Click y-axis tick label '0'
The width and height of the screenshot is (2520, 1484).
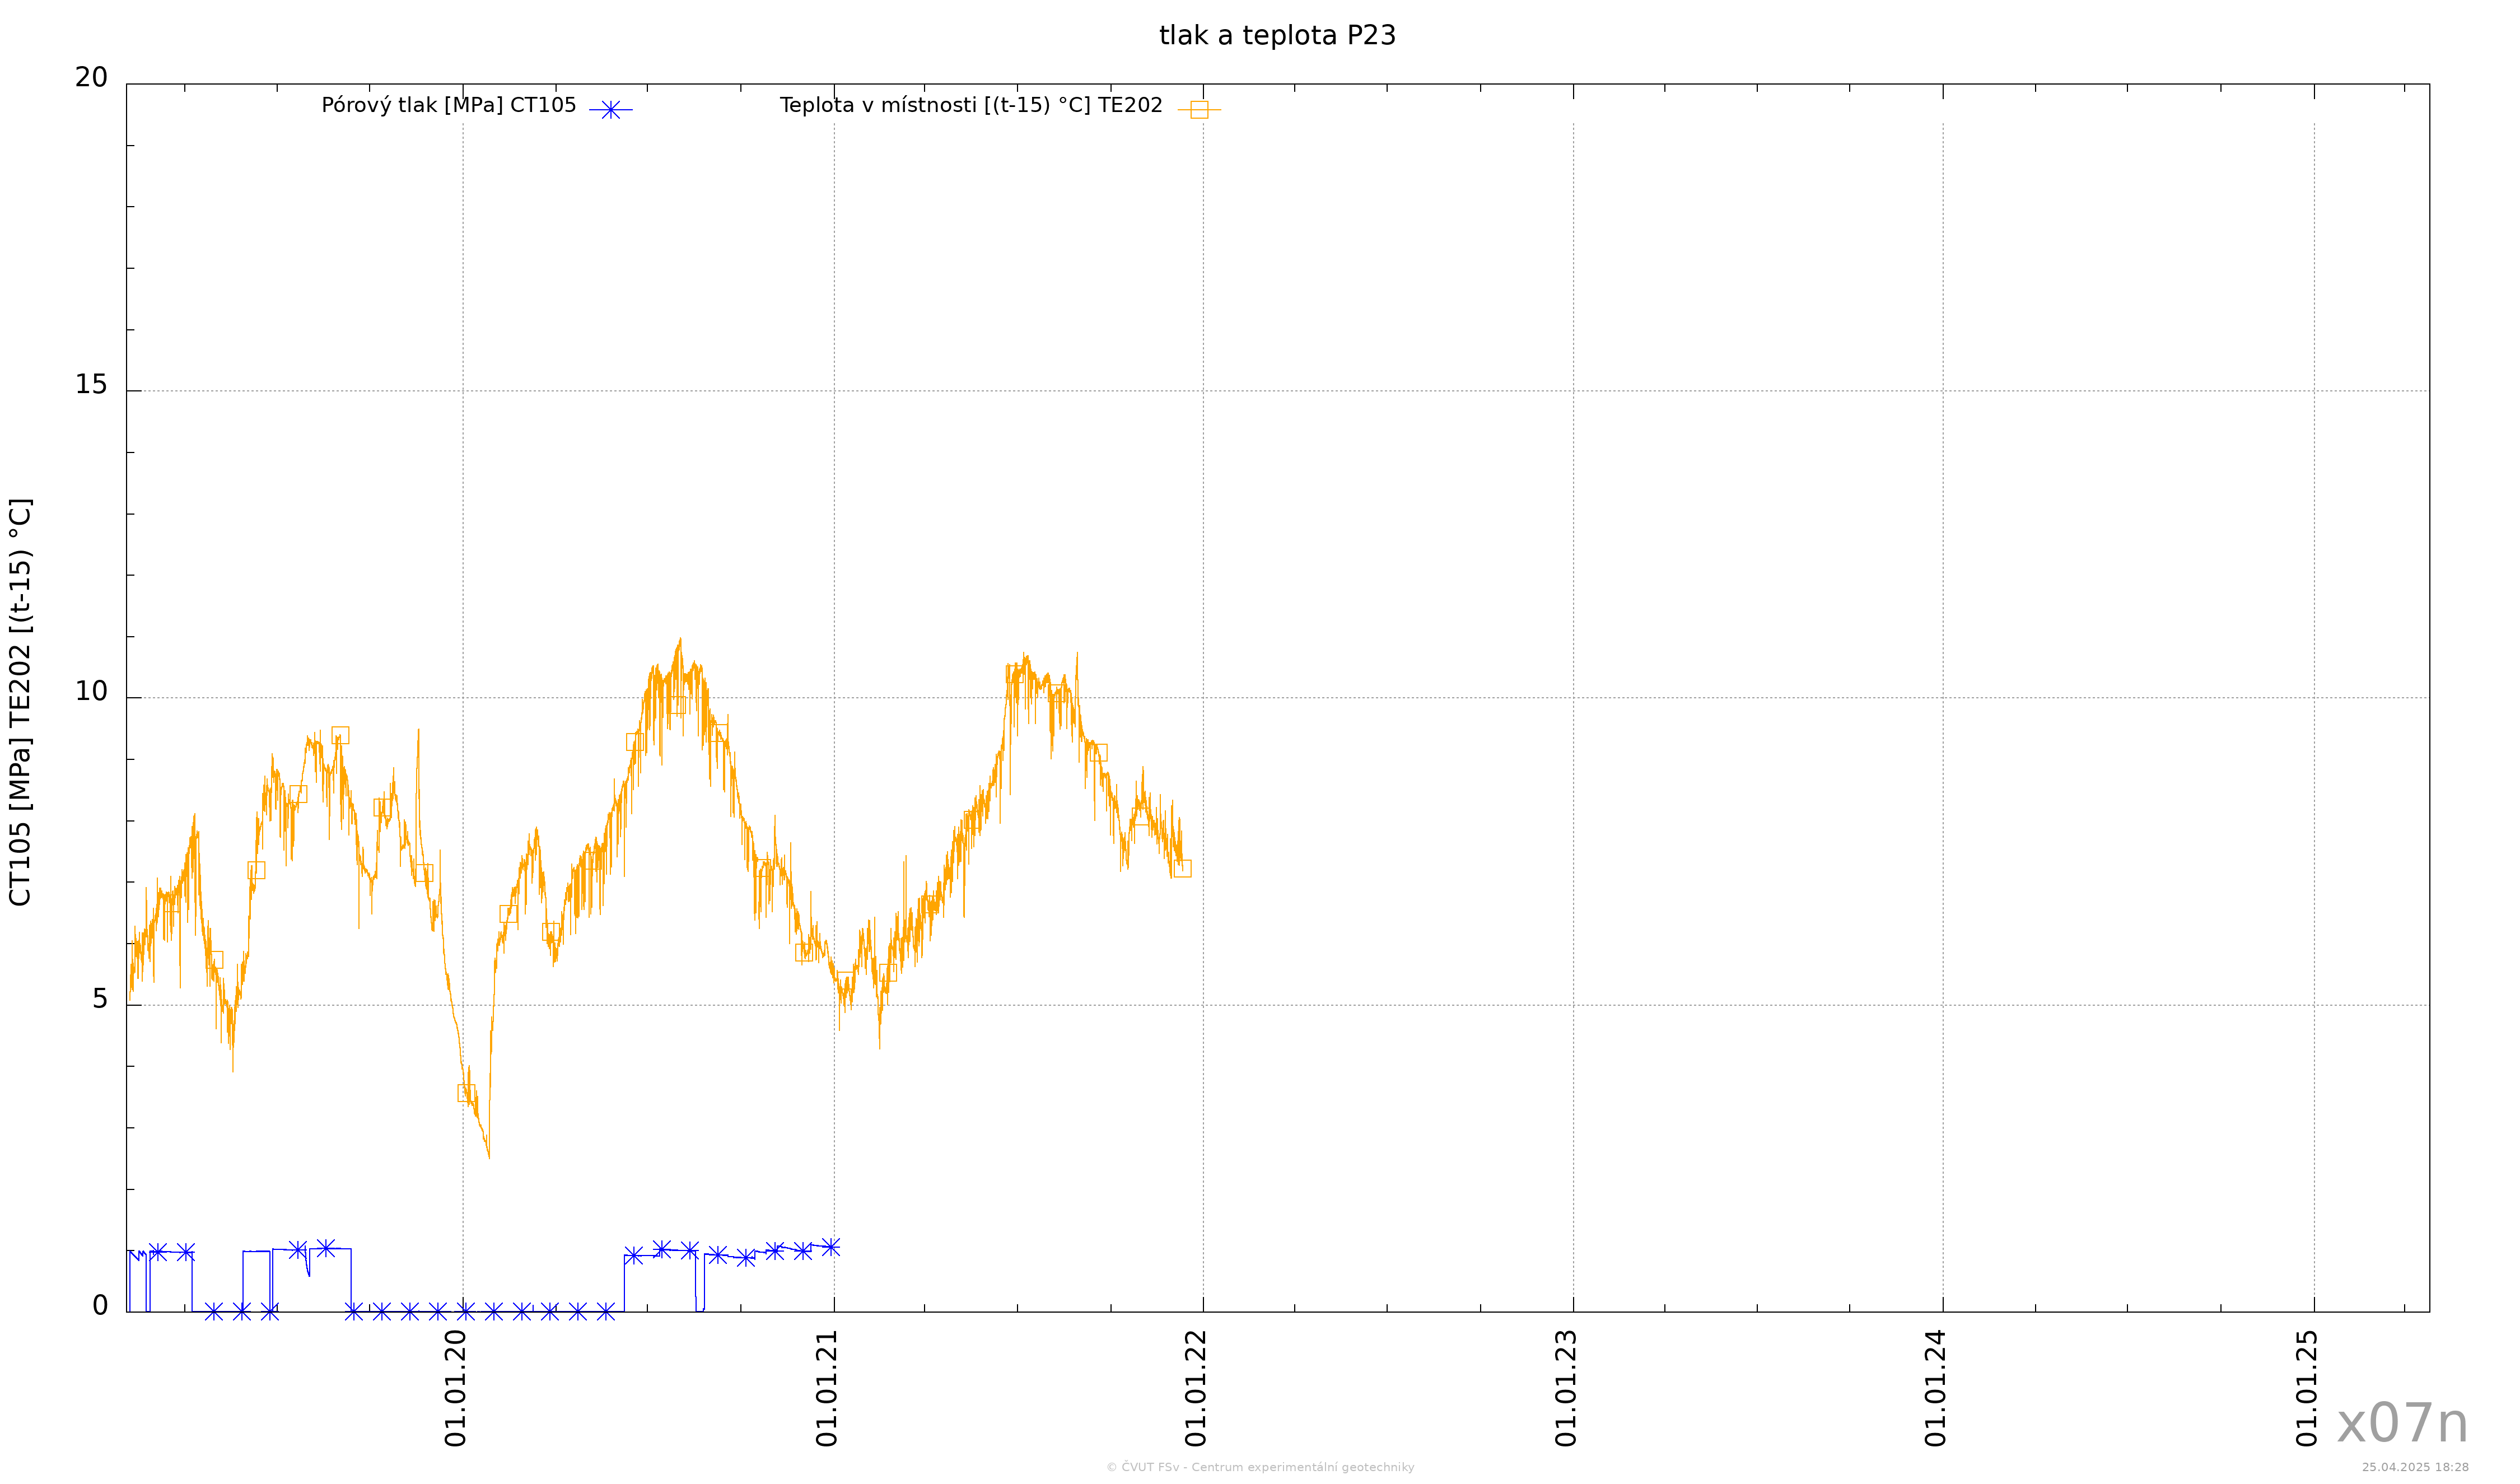click(100, 1306)
